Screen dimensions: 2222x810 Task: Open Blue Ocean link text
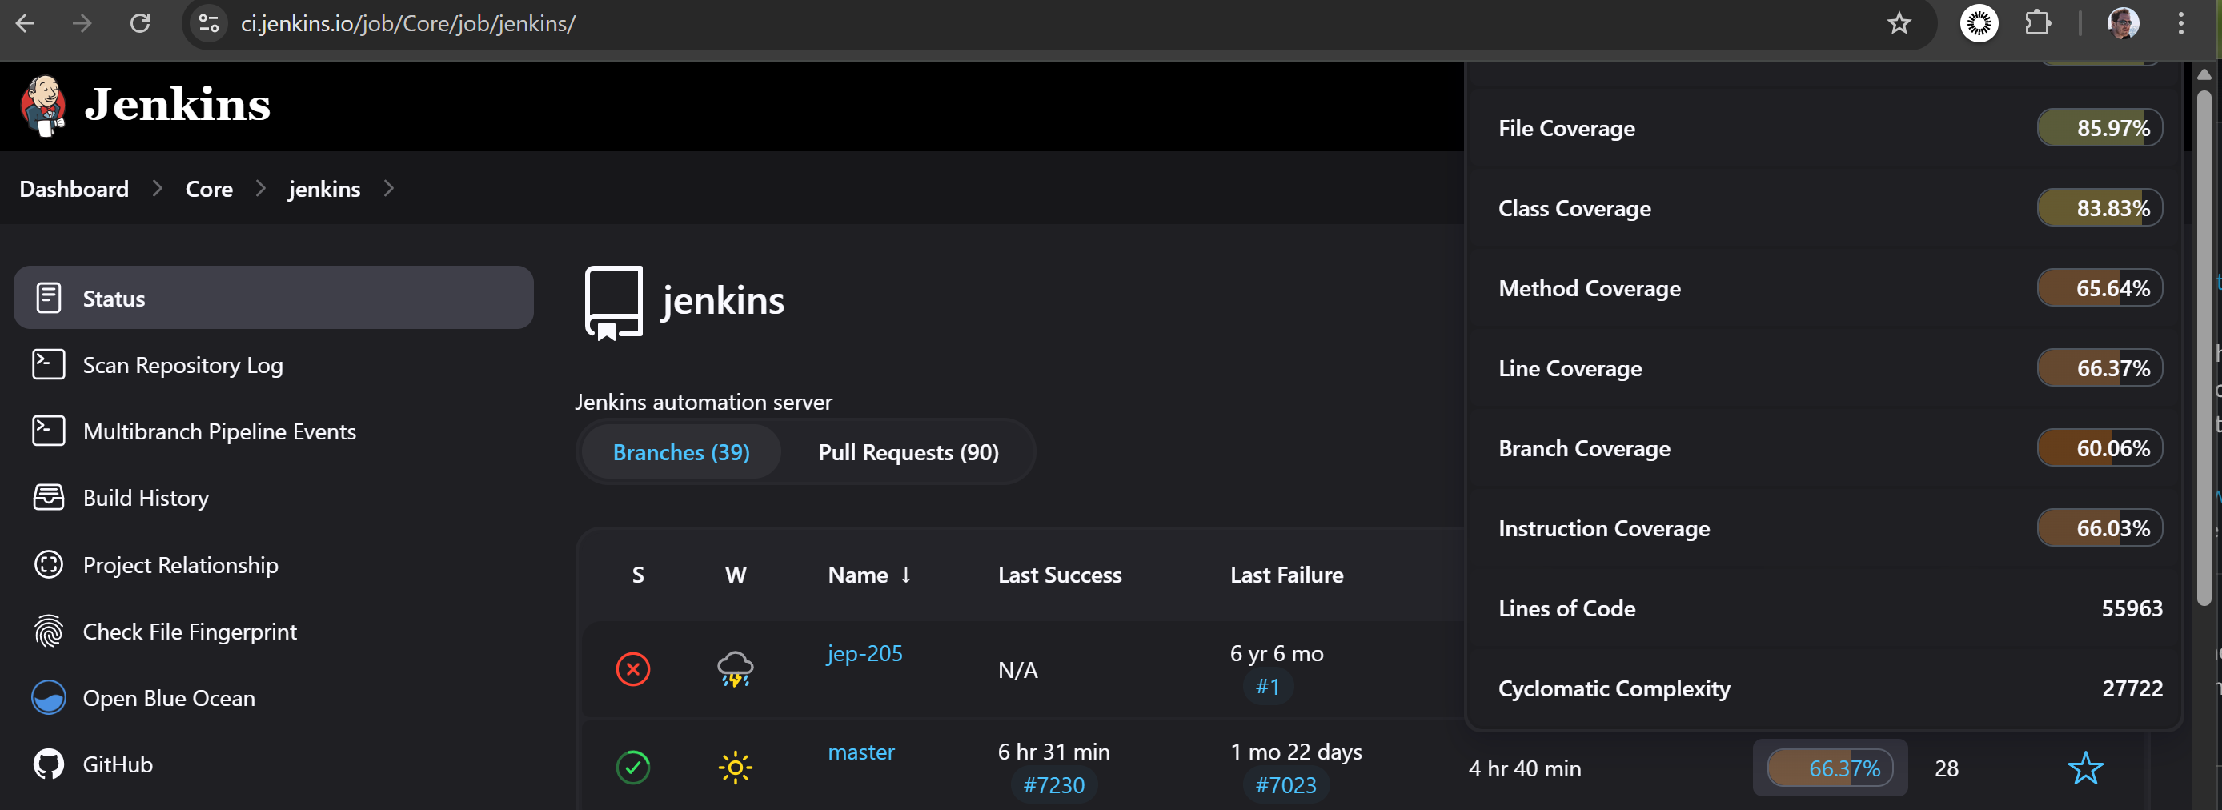169,698
